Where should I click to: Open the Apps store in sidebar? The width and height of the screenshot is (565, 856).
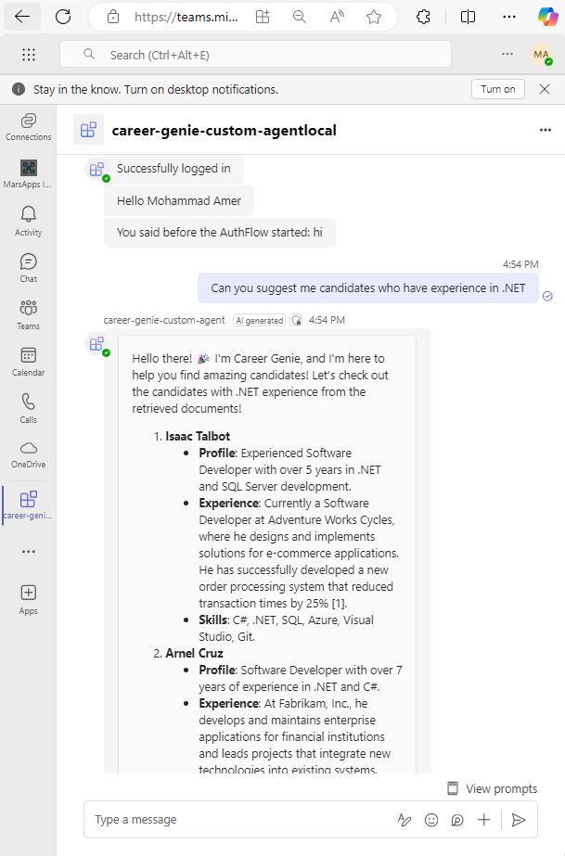click(x=29, y=599)
